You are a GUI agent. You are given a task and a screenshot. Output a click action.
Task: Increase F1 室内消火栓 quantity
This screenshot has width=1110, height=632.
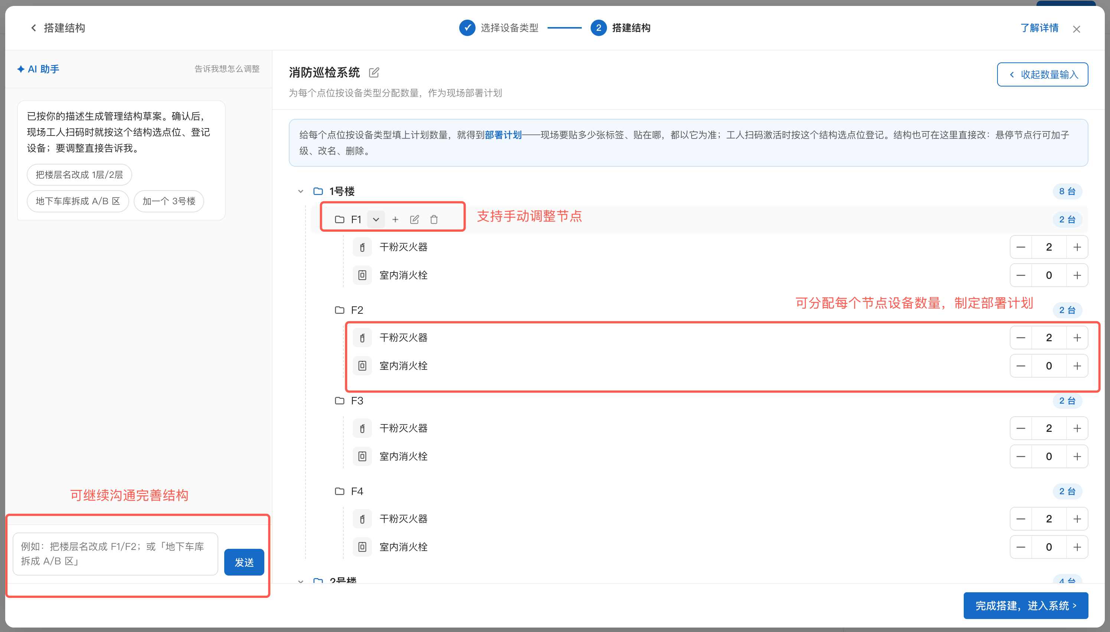[x=1077, y=276]
